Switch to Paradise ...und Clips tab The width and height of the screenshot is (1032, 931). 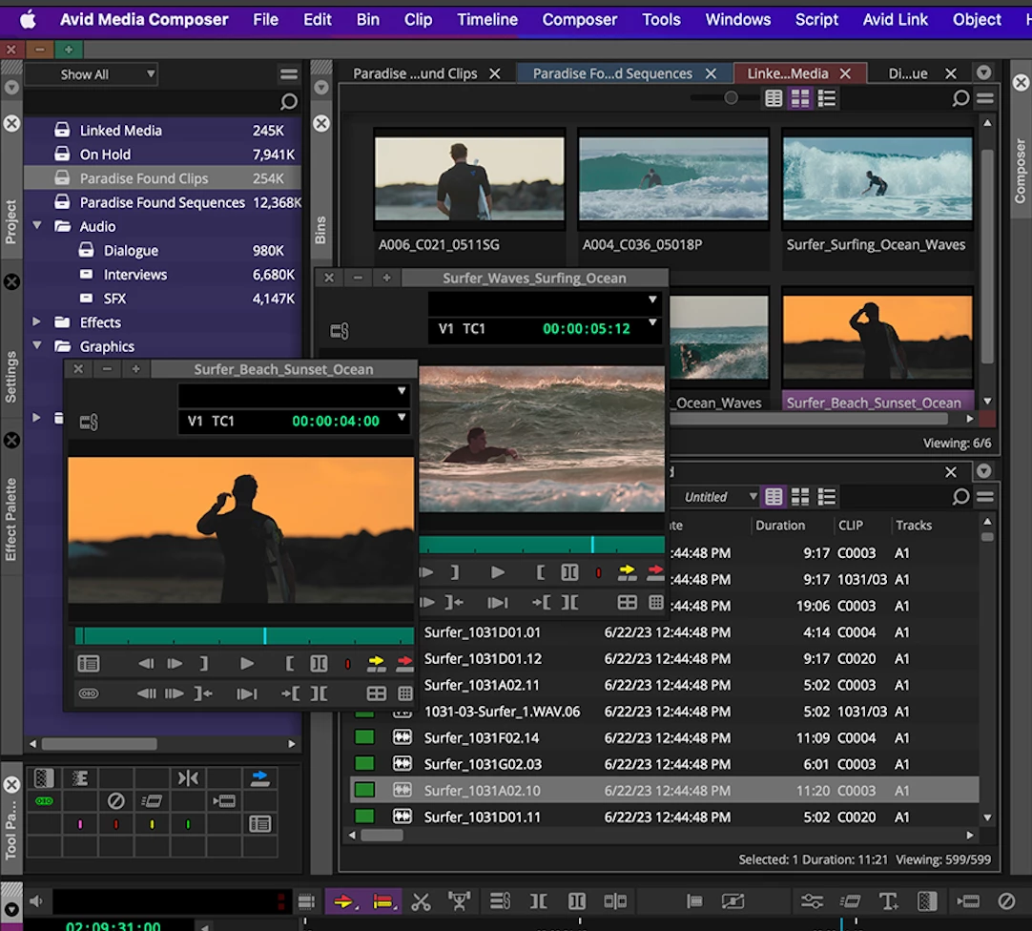[x=415, y=73]
